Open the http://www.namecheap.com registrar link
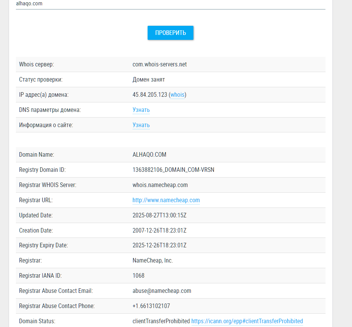Image resolution: width=352 pixels, height=327 pixels. click(x=166, y=200)
